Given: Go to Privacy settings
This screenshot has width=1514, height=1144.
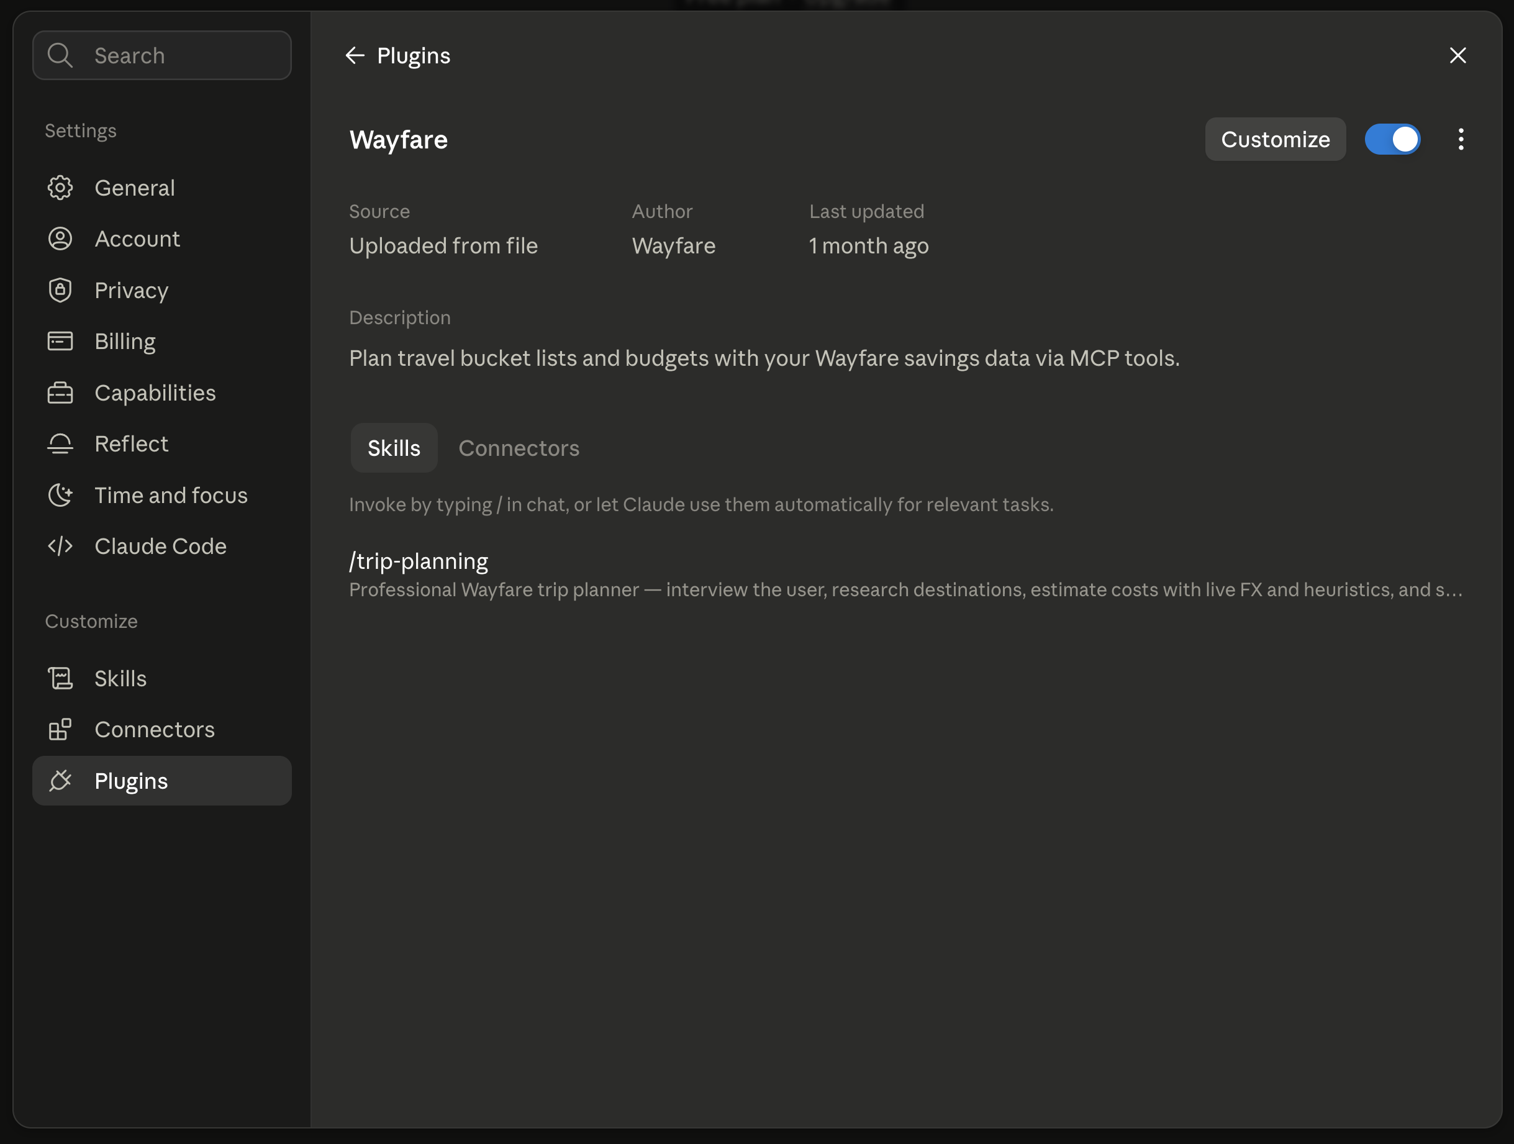Looking at the screenshot, I should tap(162, 290).
